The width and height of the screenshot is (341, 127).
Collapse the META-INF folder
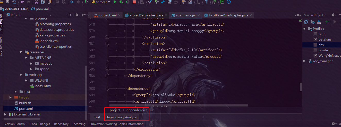point(26,58)
